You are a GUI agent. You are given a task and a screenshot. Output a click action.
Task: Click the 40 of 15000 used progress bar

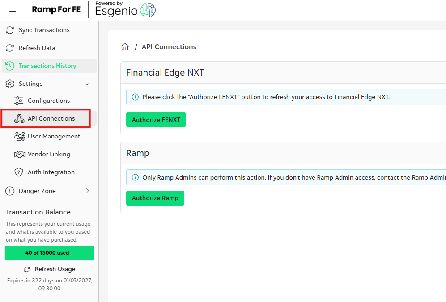50,253
